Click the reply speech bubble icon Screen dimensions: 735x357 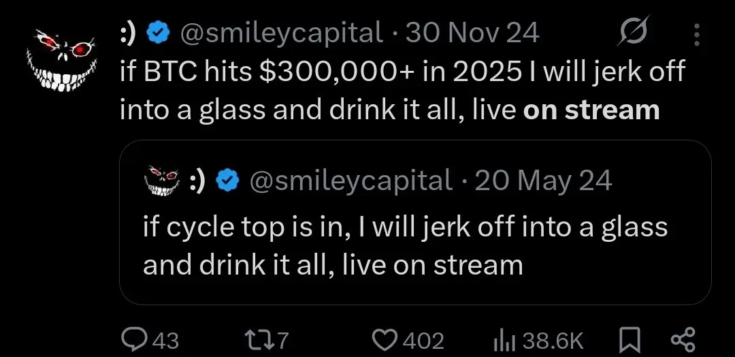pos(131,339)
